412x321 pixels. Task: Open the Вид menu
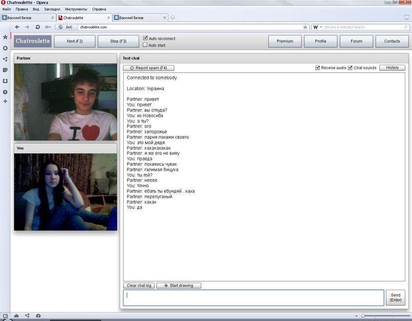click(36, 9)
